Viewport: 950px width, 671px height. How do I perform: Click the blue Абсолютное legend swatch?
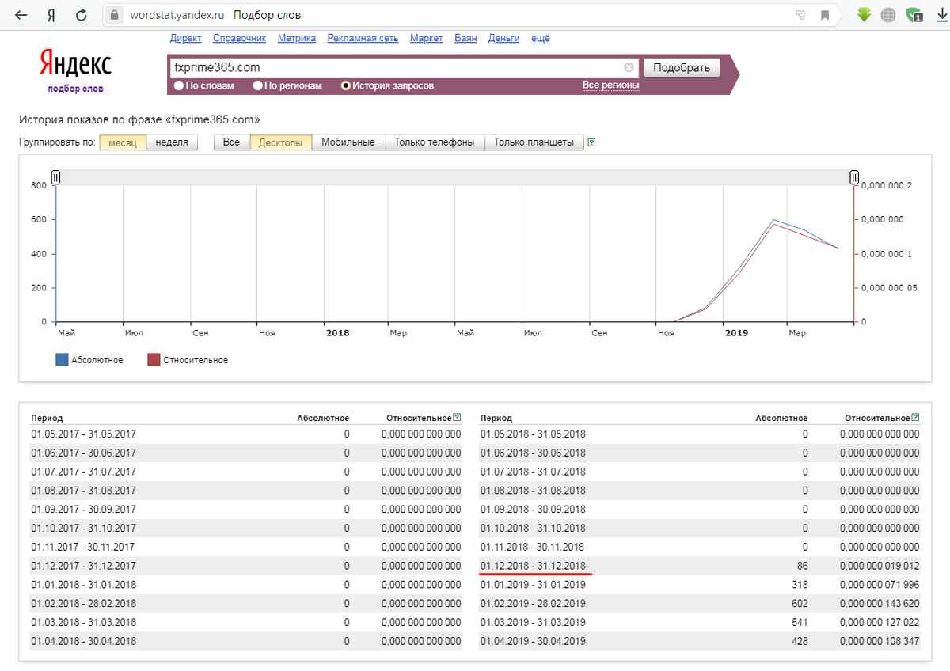[62, 360]
